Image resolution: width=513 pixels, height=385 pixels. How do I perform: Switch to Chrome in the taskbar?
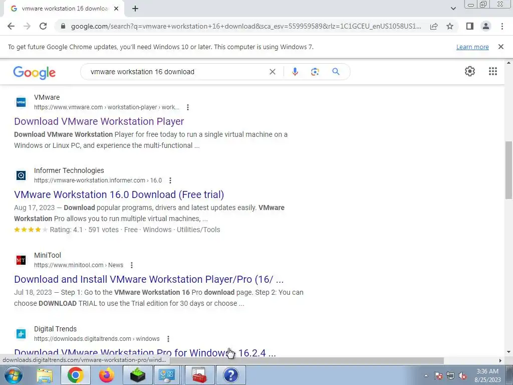coord(75,375)
